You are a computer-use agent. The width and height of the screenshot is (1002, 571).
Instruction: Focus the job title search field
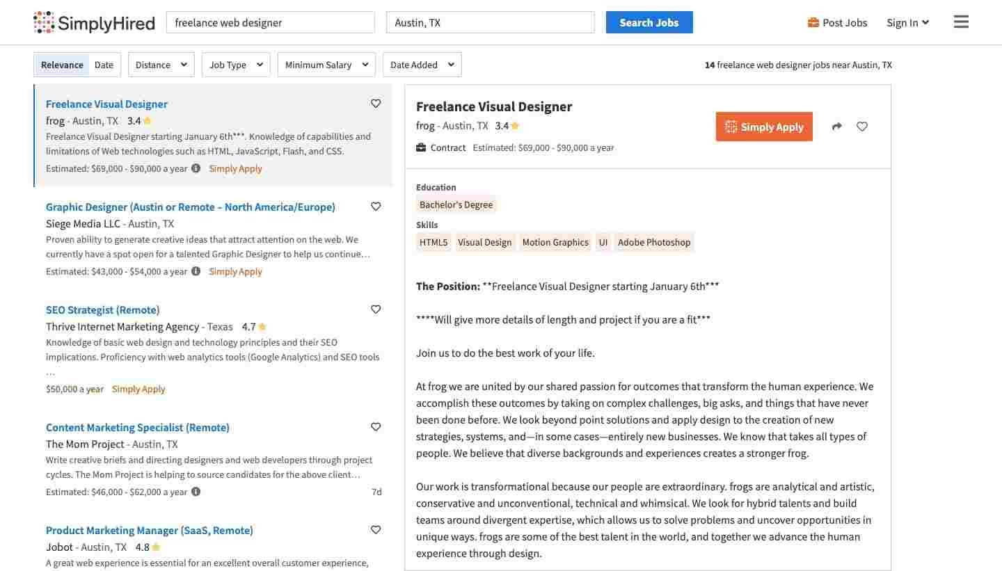click(271, 22)
